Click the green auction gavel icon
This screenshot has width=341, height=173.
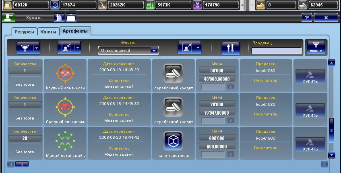pyautogui.click(x=8, y=18)
